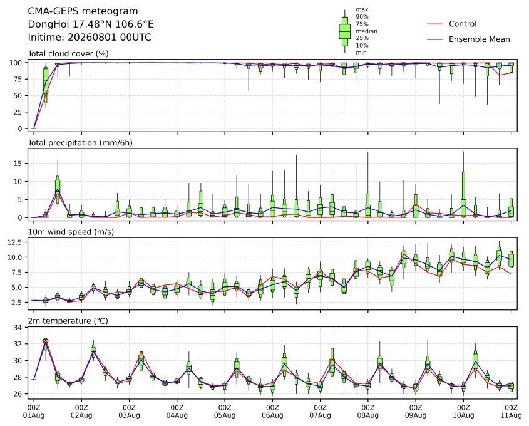Click the "00Z 09Aug" time axis label
Image resolution: width=529 pixels, height=426 pixels.
click(x=416, y=412)
